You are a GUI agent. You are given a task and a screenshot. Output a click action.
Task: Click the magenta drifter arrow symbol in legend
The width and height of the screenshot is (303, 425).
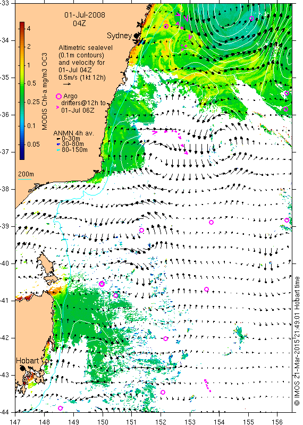point(57,107)
